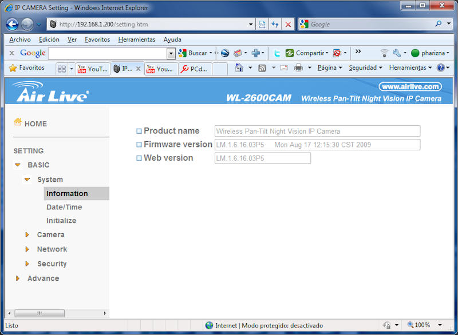Expand the Network settings node
458x335 pixels.
click(x=27, y=249)
